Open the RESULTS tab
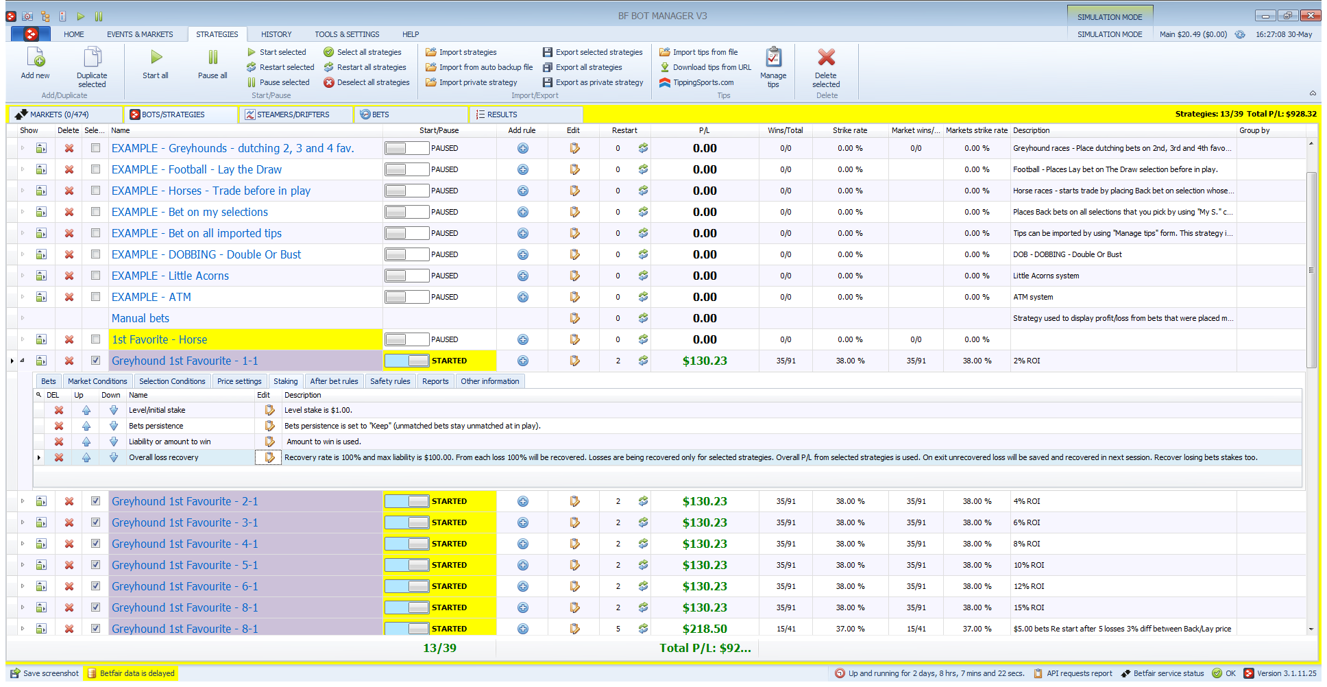 [x=525, y=114]
